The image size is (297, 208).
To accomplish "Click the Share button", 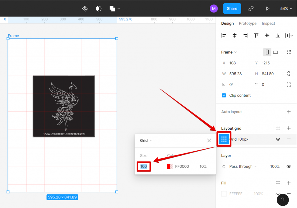I will pos(232,9).
